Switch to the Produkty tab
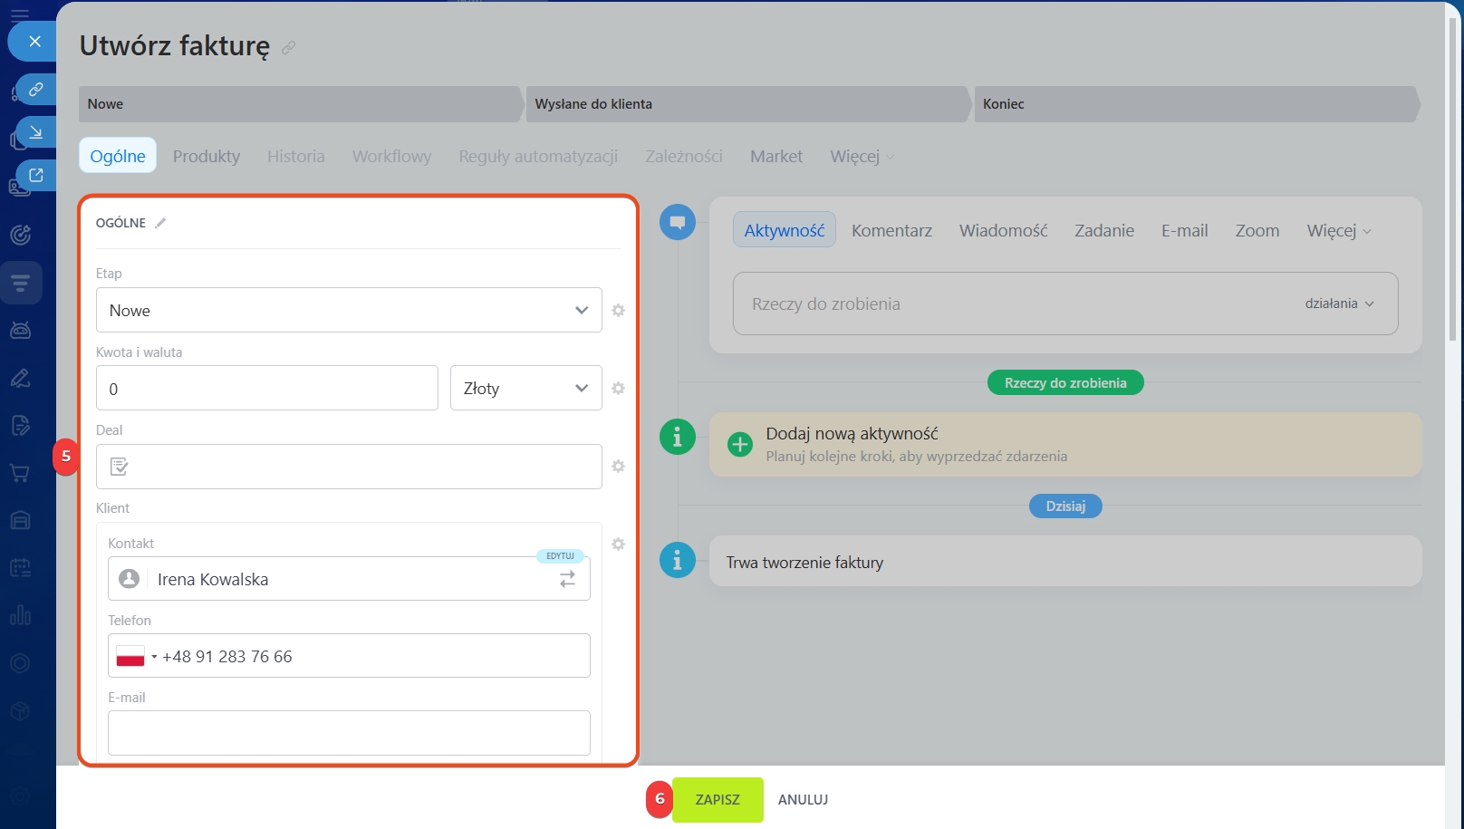 pos(207,157)
